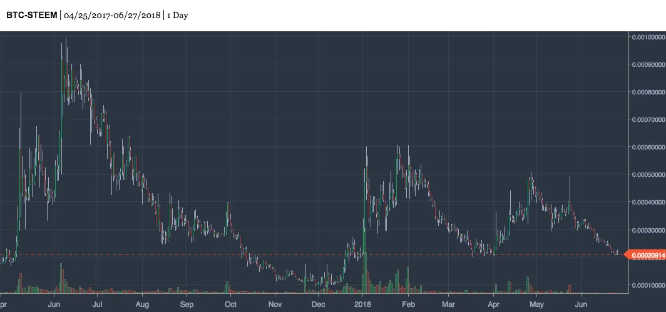Click the 0.00030000 price axis label
Image resolution: width=666 pixels, height=312 pixels.
648,230
